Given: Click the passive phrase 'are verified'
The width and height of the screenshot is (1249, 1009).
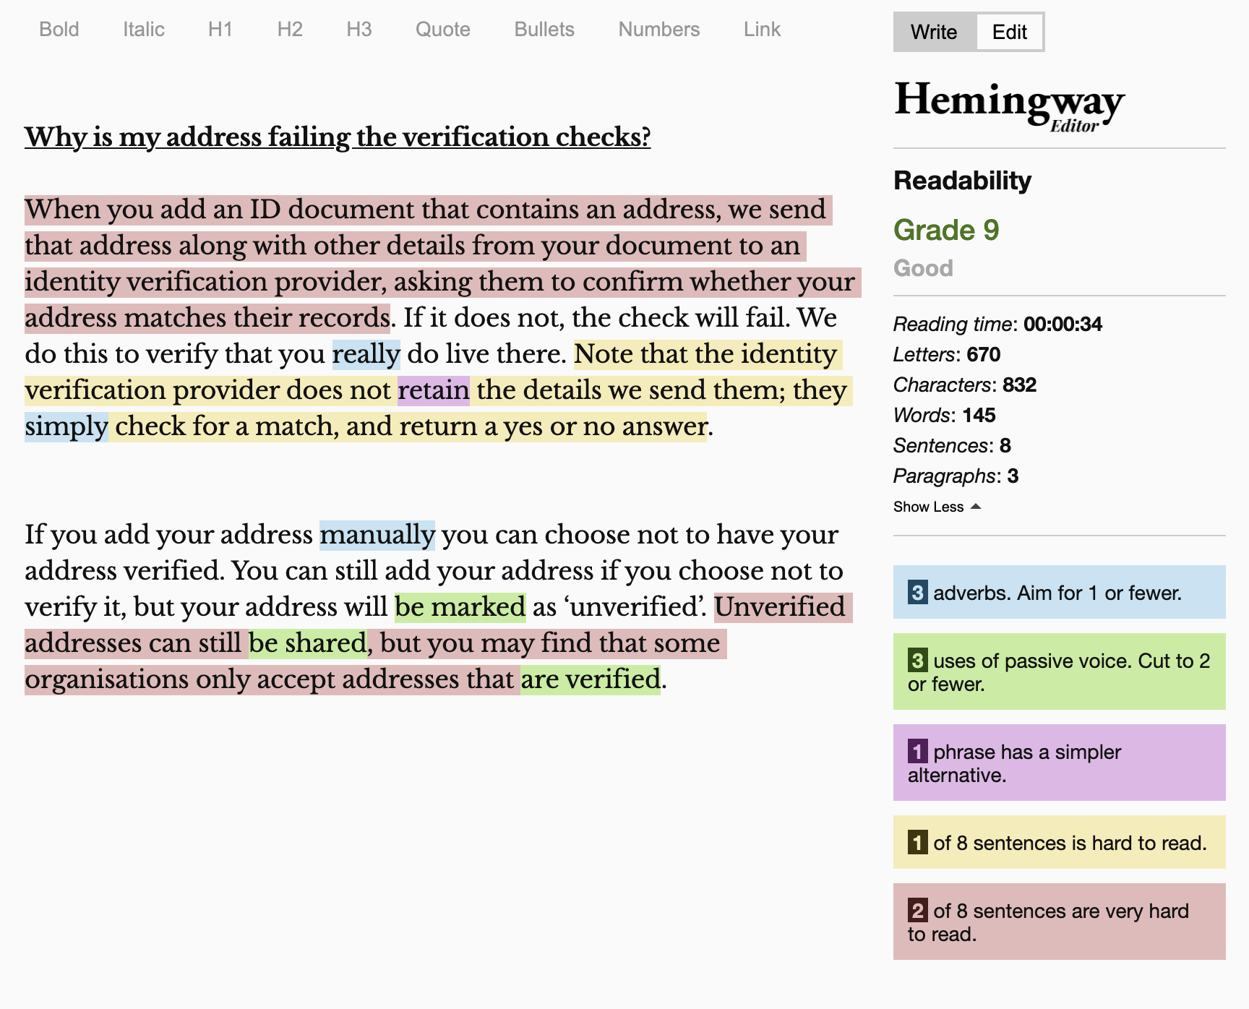Looking at the screenshot, I should (591, 679).
